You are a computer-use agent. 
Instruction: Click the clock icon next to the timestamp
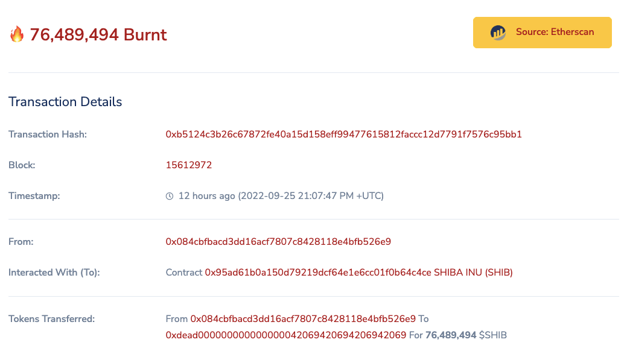(170, 195)
